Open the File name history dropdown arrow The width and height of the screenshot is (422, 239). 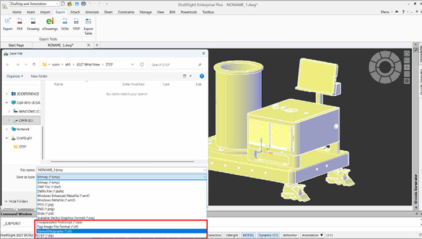204,170
